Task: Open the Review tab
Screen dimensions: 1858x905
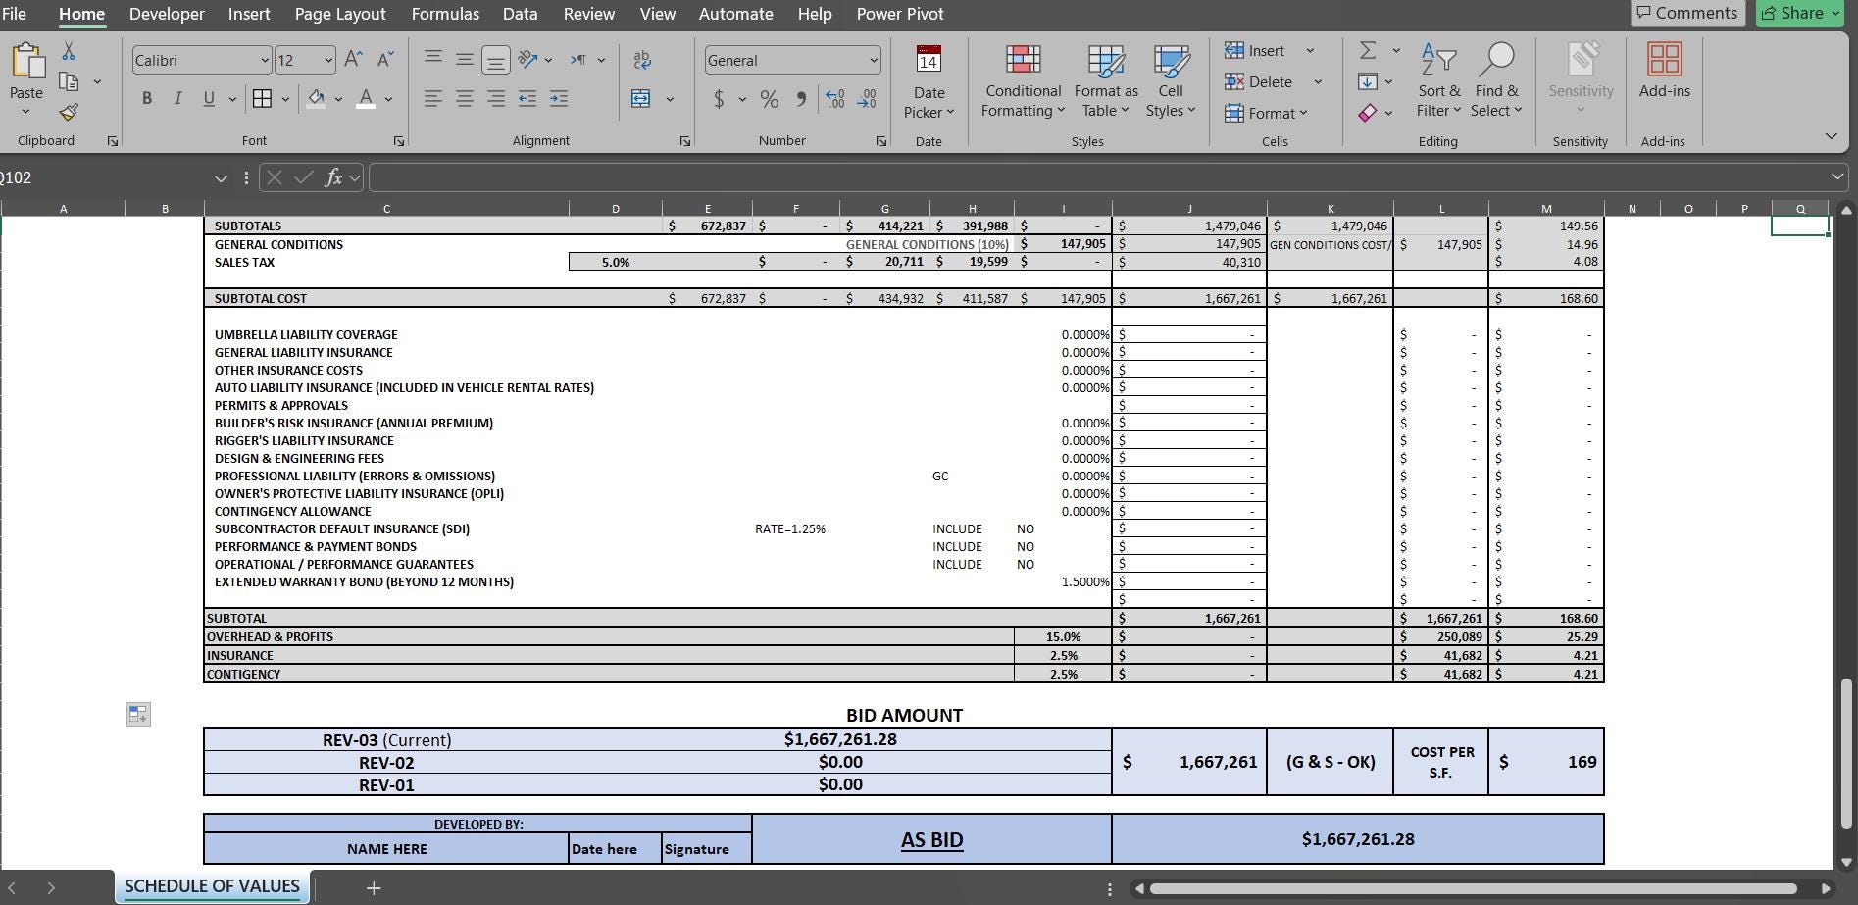Action: click(588, 14)
